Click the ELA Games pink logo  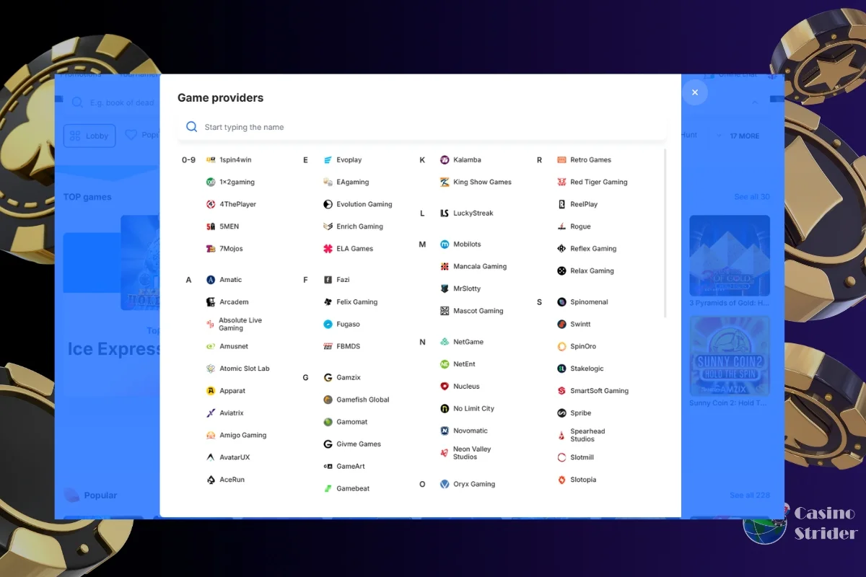pos(328,249)
